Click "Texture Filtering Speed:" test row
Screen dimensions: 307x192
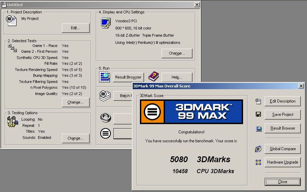click(x=44, y=82)
